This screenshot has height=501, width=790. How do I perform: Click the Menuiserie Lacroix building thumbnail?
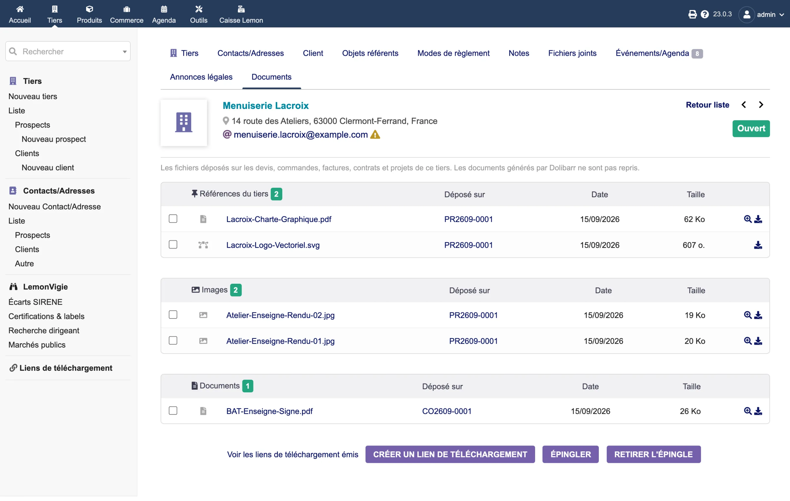(x=184, y=123)
